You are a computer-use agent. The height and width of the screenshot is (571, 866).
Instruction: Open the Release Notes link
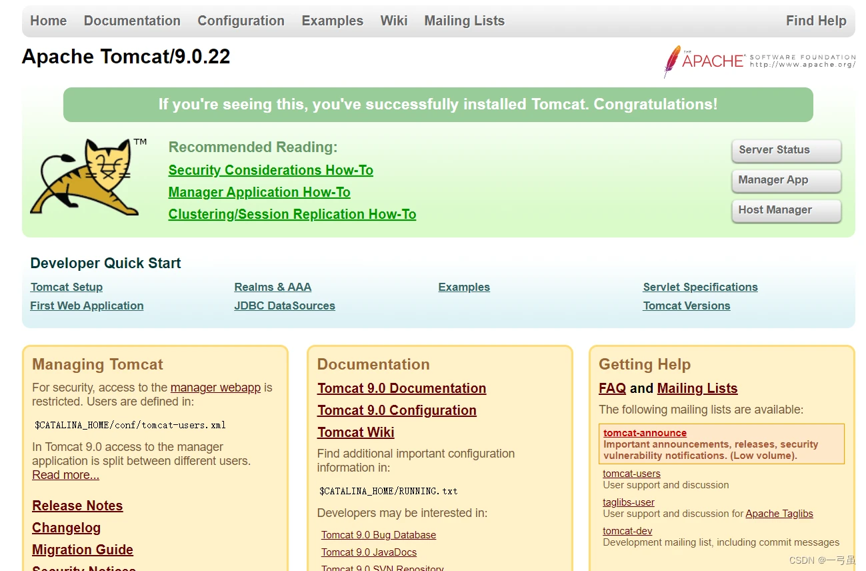click(x=77, y=506)
